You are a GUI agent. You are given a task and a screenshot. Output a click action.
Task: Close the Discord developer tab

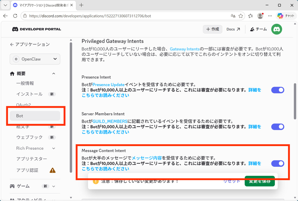pos(72,5)
